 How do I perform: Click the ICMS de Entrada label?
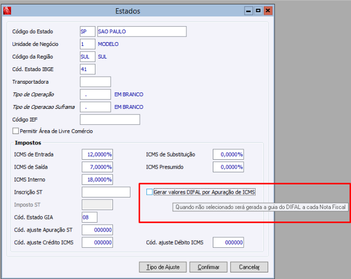click(34, 154)
